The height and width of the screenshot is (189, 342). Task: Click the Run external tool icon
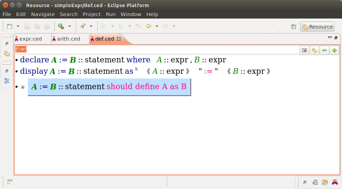pos(61,26)
